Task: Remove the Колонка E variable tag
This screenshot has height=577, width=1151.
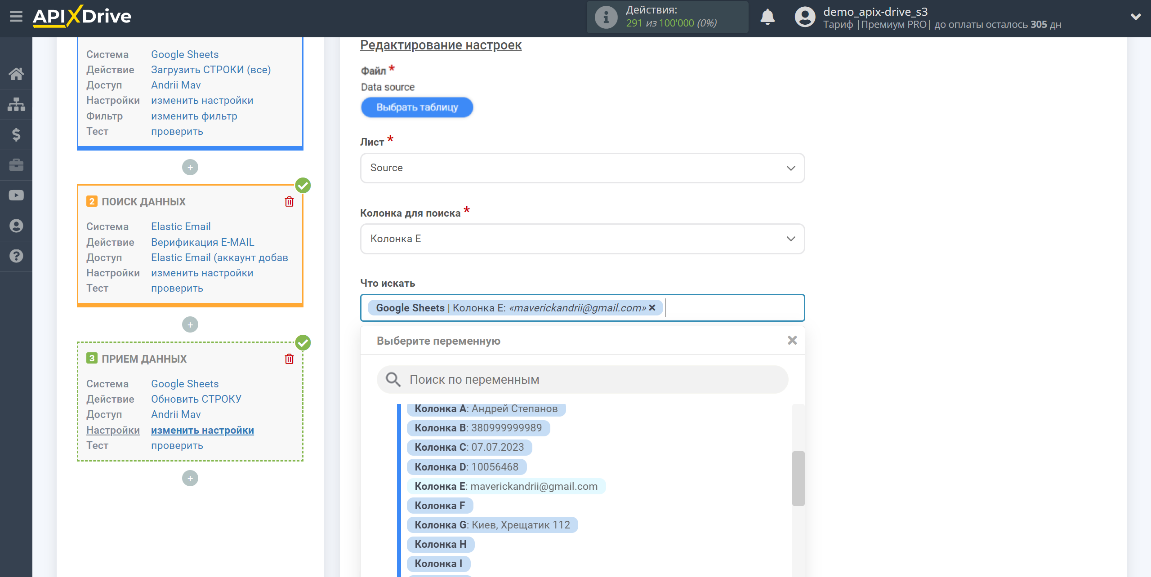Action: (x=652, y=308)
